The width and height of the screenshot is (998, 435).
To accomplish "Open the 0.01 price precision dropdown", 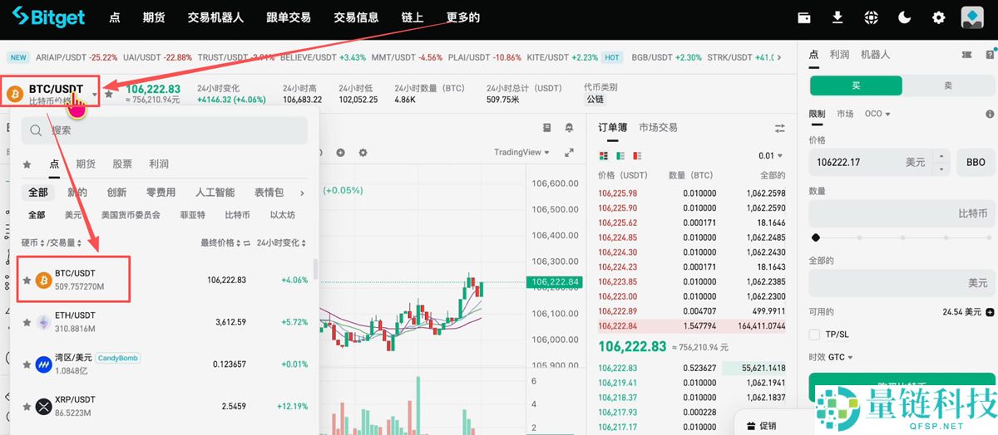I will tap(771, 156).
